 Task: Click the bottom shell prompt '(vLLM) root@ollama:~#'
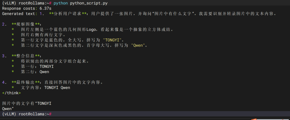[x=27, y=114]
